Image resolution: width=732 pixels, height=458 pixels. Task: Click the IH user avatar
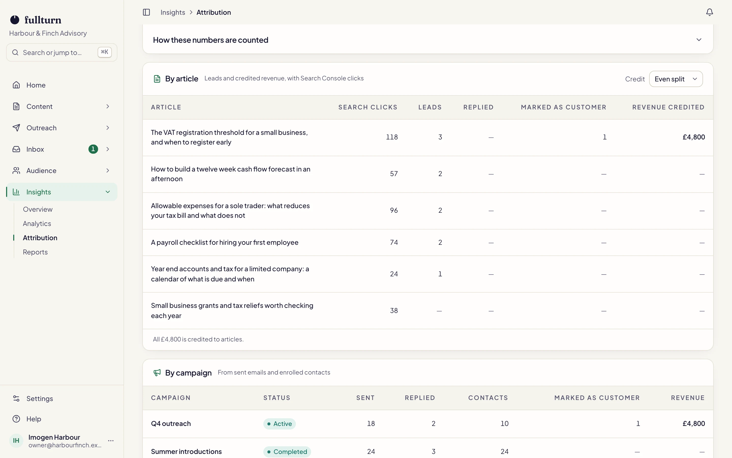coord(16,441)
